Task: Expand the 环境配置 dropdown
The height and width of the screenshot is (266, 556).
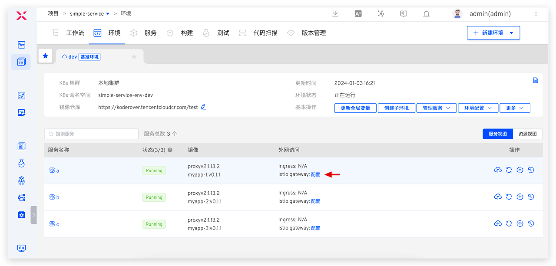Action: click(x=478, y=108)
